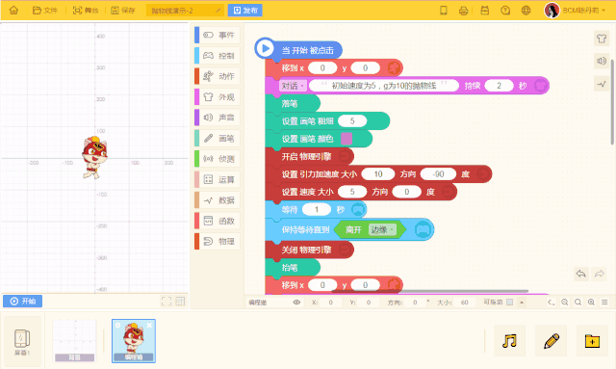Open the 文件 (File) menu

click(x=45, y=11)
